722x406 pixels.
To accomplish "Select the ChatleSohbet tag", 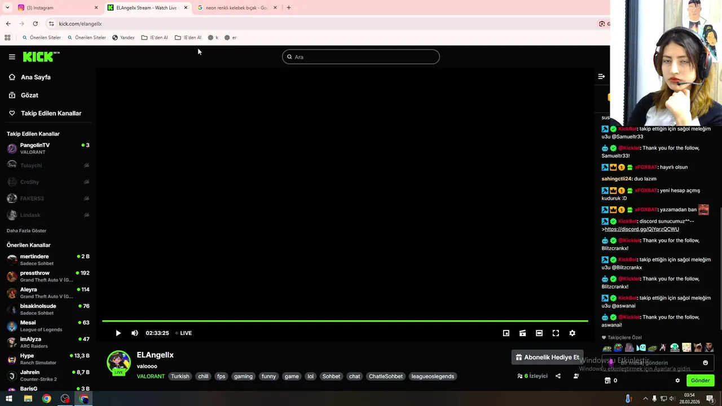I will pyautogui.click(x=386, y=377).
